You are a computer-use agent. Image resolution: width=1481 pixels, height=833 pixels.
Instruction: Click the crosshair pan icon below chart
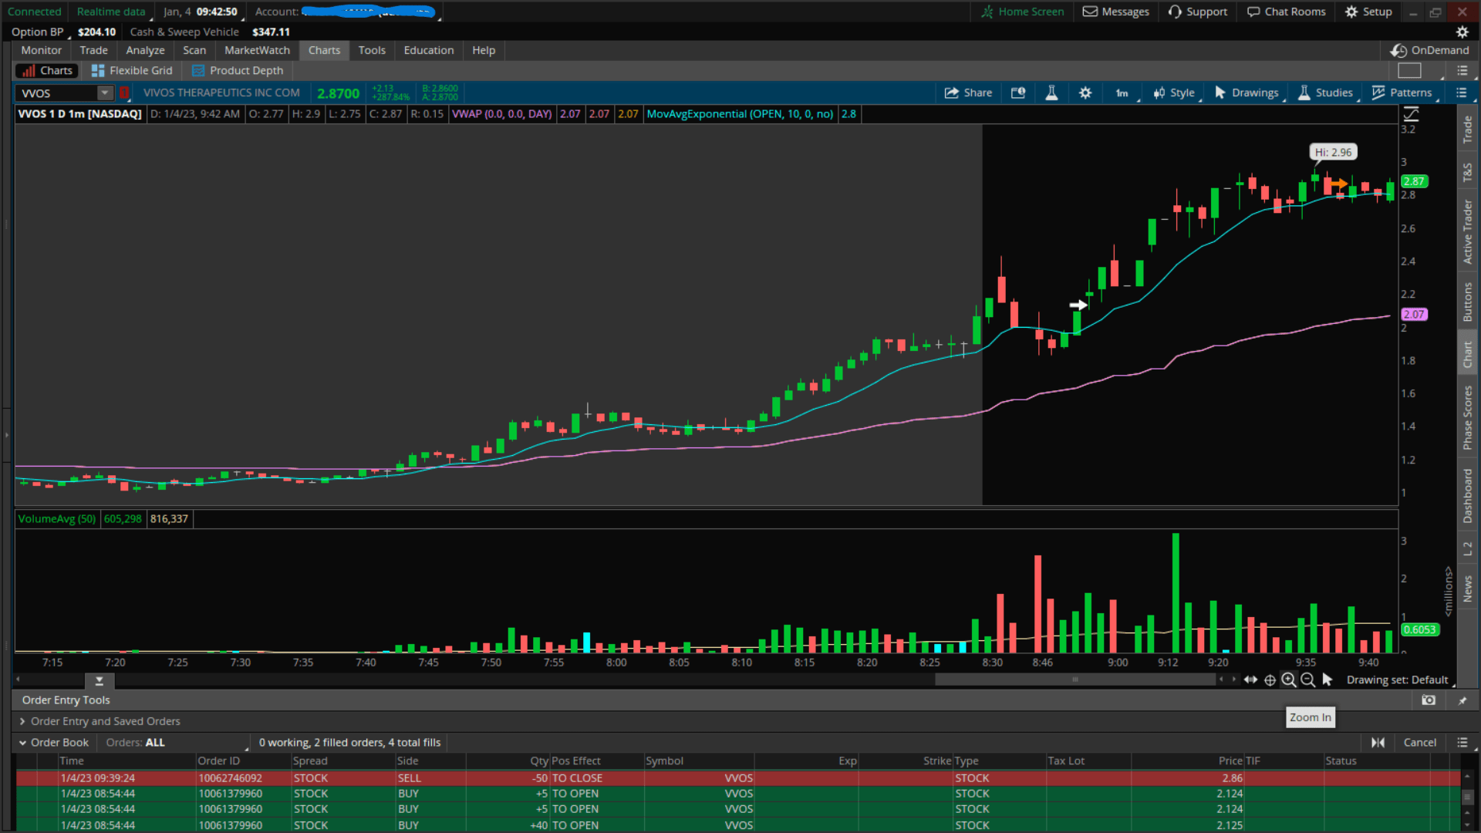click(x=1270, y=680)
